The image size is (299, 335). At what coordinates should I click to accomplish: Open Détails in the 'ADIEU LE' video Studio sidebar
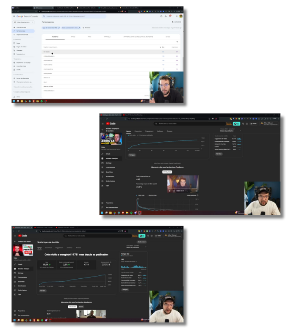point(108,154)
